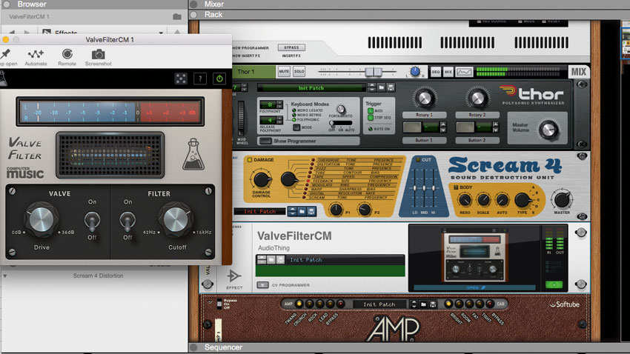Click the Amp patch stepper arrows
The height and width of the screenshot is (354, 630).
click(414, 304)
